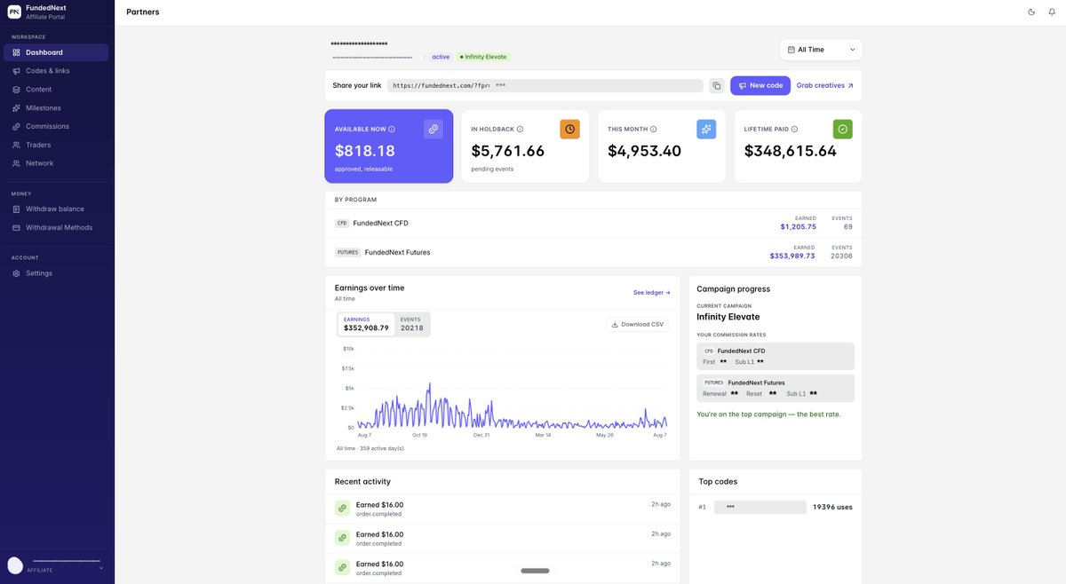1066x584 pixels.
Task: Click the In Holdback info icon
Action: point(520,129)
